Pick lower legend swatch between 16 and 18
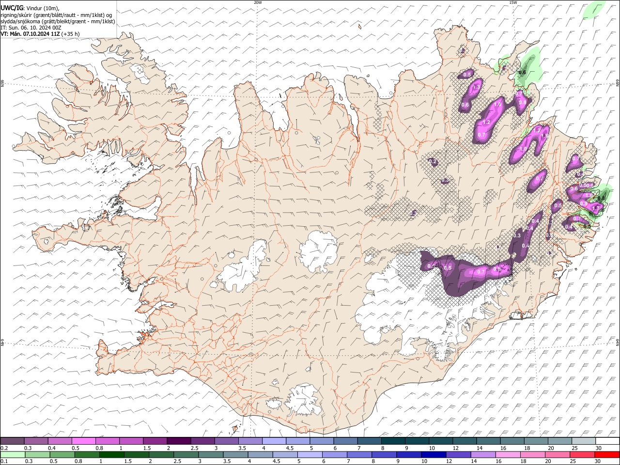 [x=508, y=454]
